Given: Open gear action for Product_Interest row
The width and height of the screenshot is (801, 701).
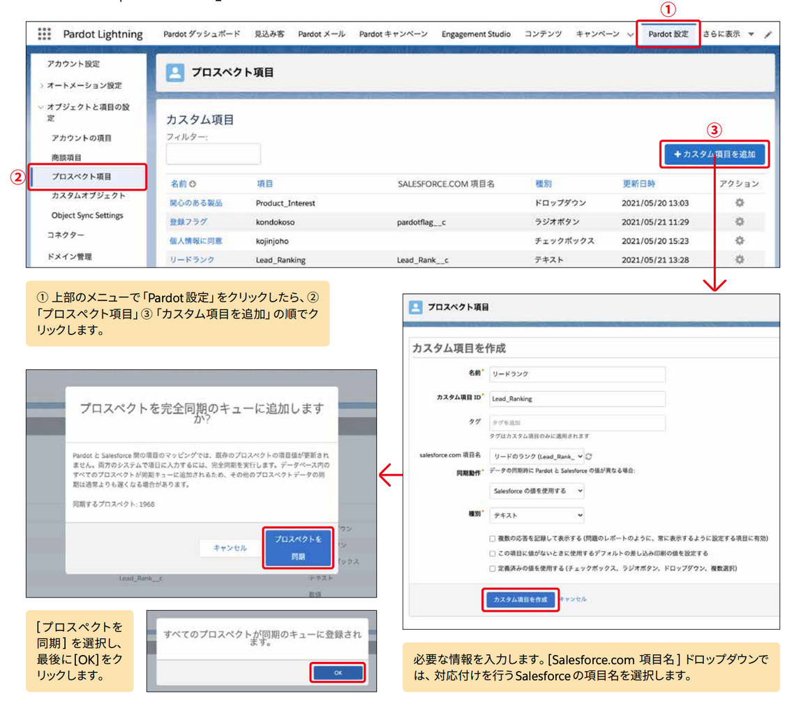Looking at the screenshot, I should click(739, 203).
